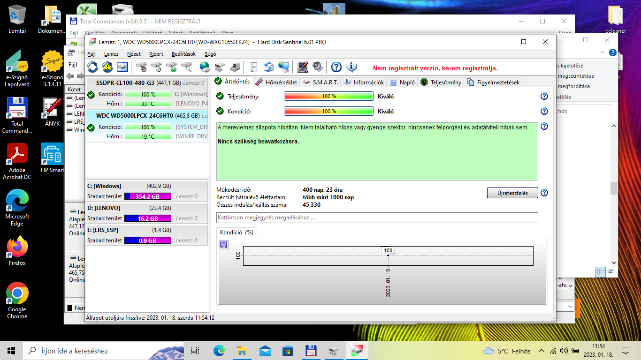The height and width of the screenshot is (360, 641).
Task: Open the Riport menu
Action: point(156,54)
